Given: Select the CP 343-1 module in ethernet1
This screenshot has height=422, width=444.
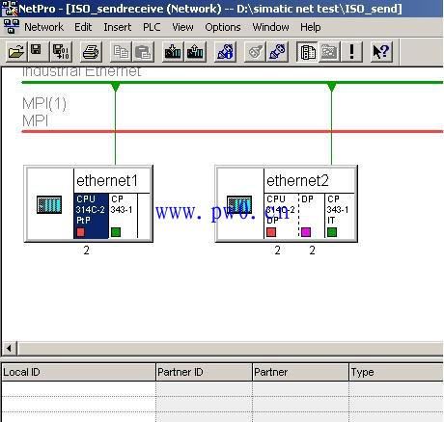Looking at the screenshot, I should 124,216.
